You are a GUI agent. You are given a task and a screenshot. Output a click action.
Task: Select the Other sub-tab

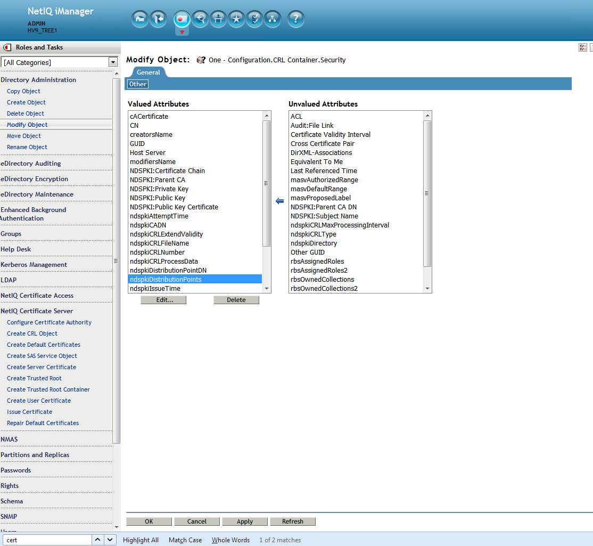coord(138,84)
